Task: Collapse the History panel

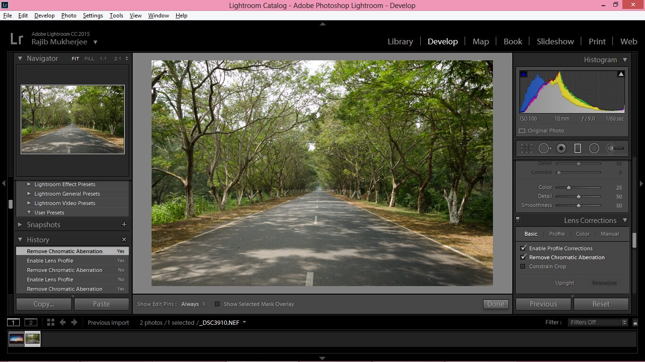Action: 20,239
